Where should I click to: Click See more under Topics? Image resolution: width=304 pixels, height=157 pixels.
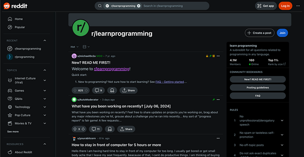tap(13, 132)
